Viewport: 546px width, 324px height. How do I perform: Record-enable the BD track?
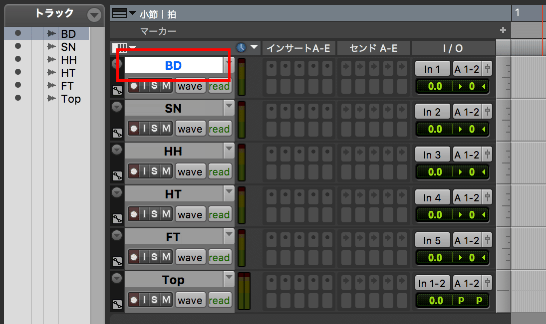pyautogui.click(x=134, y=86)
